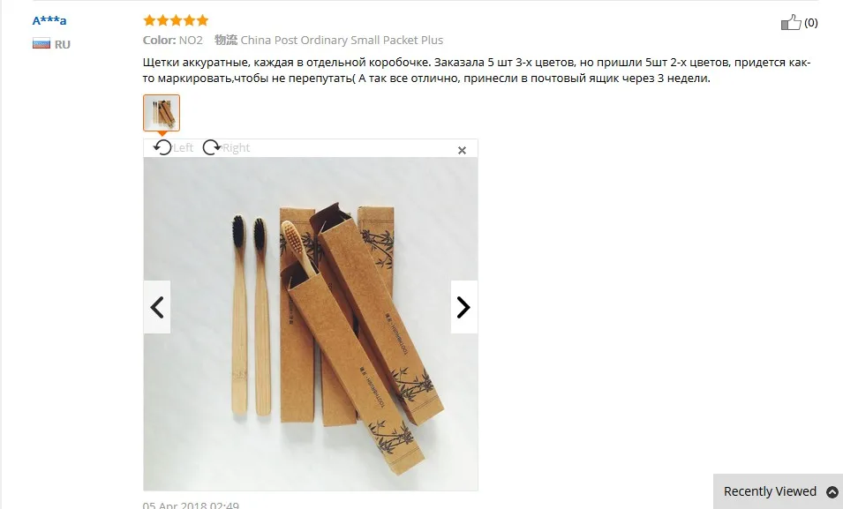This screenshot has width=843, height=509.
Task: Click the enlarged toothbrush photo
Action: click(310, 324)
